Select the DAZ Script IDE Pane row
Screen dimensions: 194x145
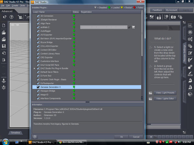click(87, 65)
